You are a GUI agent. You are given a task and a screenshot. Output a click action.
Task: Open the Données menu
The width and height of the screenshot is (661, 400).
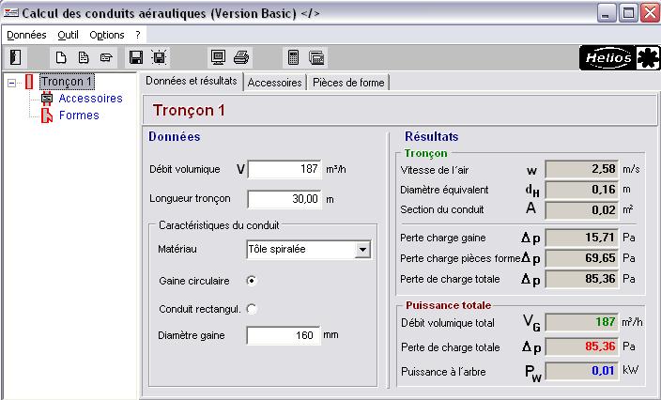(x=26, y=35)
